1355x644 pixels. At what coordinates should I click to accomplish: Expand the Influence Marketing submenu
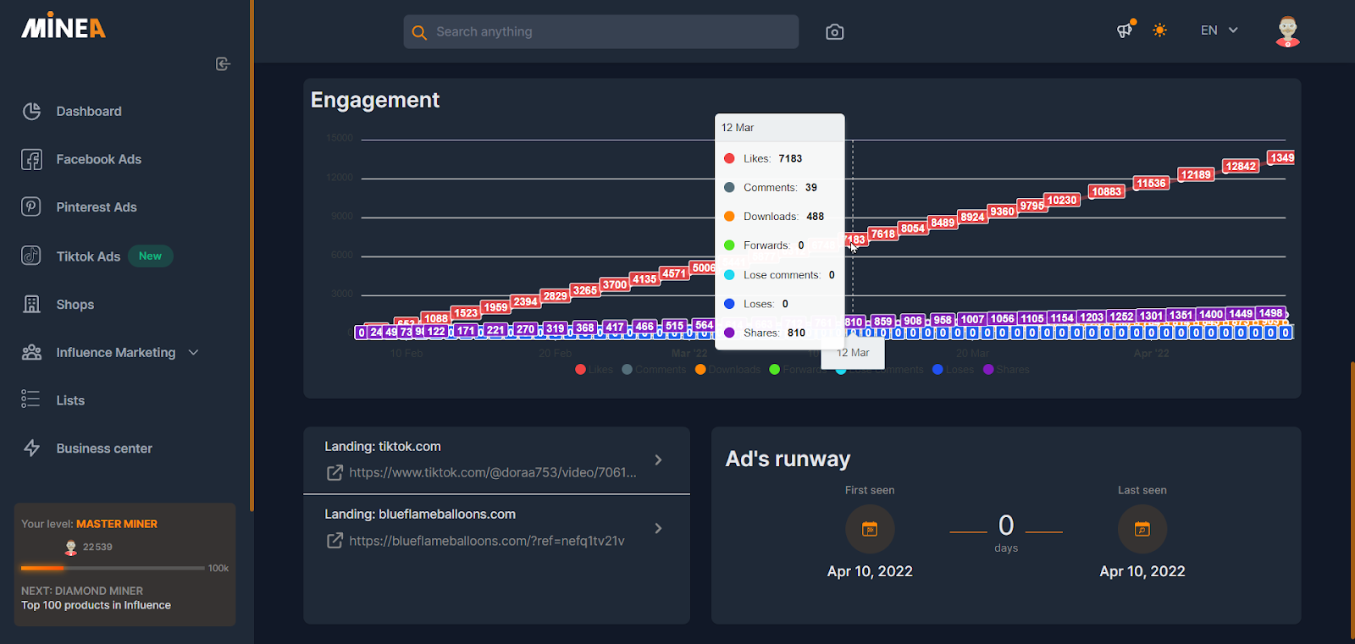pyautogui.click(x=193, y=353)
